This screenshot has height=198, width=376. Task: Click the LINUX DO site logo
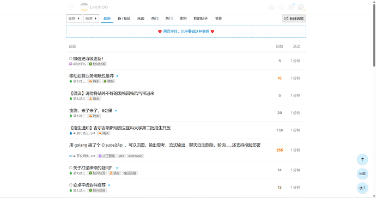pos(94,7)
